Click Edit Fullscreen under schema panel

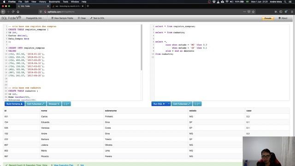(x=35, y=104)
